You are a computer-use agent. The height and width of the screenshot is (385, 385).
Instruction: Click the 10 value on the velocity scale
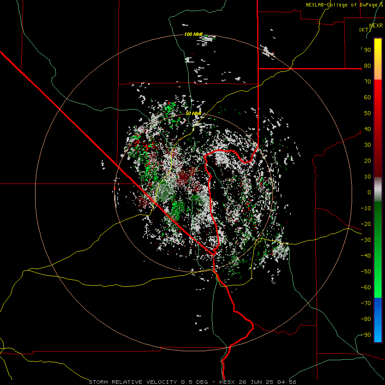[367, 177]
